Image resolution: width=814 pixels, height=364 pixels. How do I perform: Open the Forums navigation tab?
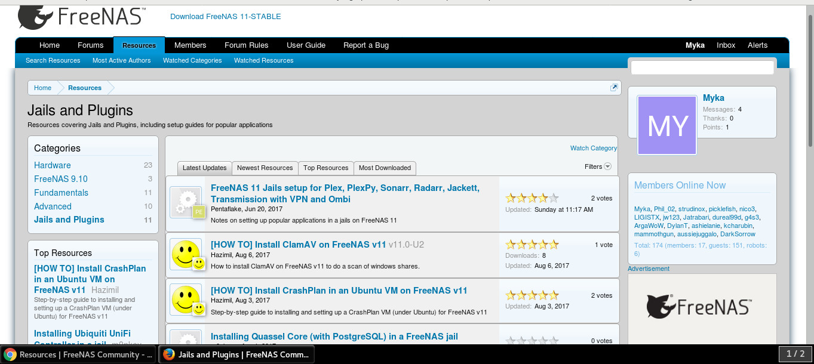[x=90, y=45]
